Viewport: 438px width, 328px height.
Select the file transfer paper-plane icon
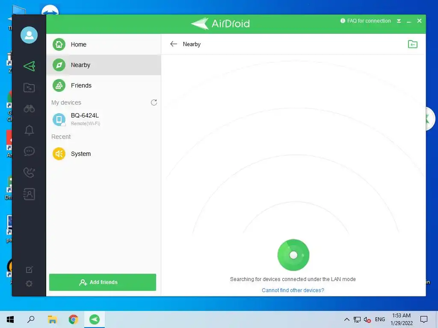[x=29, y=66]
